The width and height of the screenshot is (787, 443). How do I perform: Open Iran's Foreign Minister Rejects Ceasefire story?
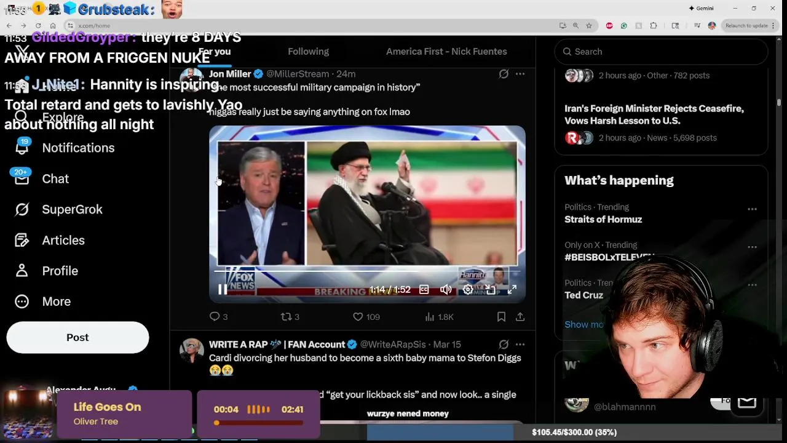pos(654,114)
